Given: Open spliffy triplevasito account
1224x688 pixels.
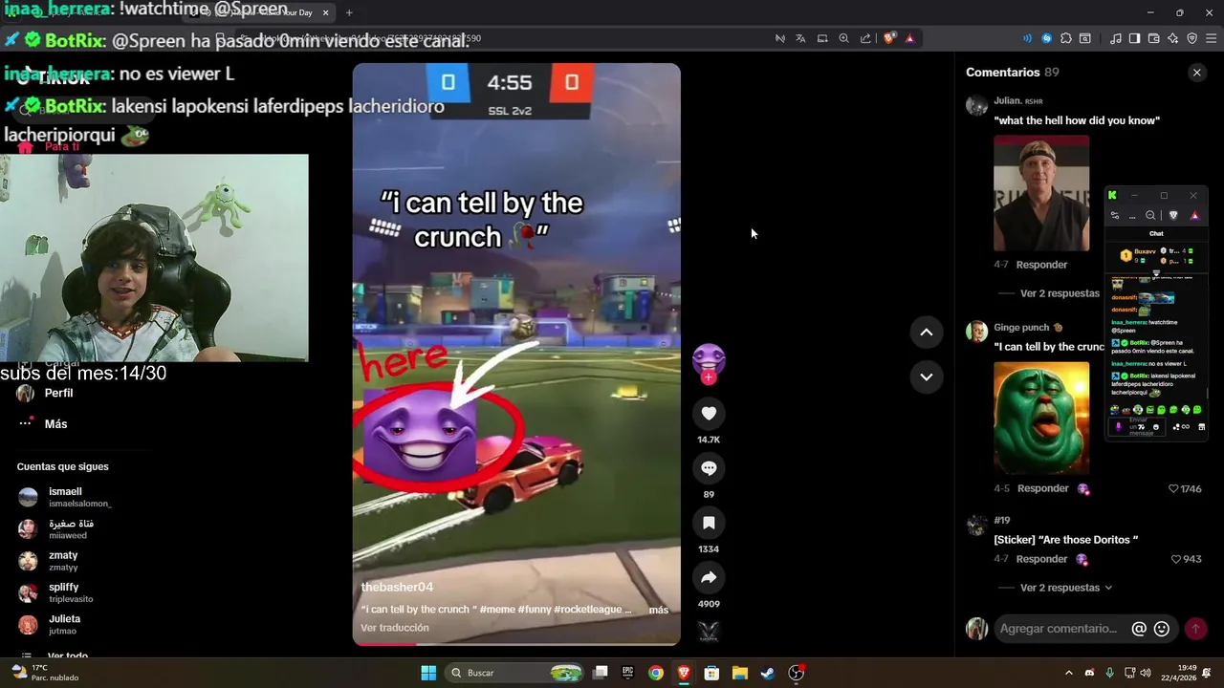Looking at the screenshot, I should tap(55, 592).
